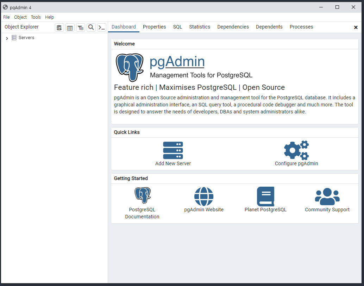Click the Welcome section header
Screen dimensions: 364x286
click(124, 44)
